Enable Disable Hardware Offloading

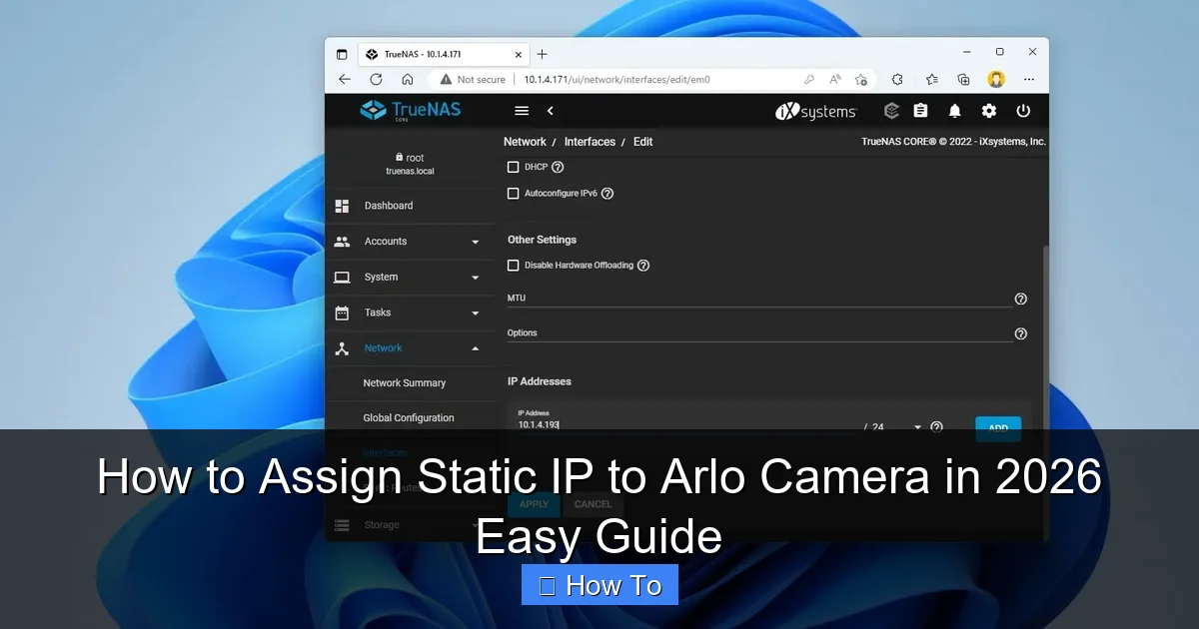[513, 265]
